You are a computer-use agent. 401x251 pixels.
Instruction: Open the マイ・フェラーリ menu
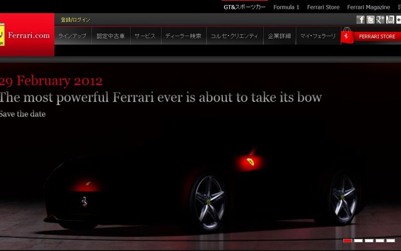318,36
